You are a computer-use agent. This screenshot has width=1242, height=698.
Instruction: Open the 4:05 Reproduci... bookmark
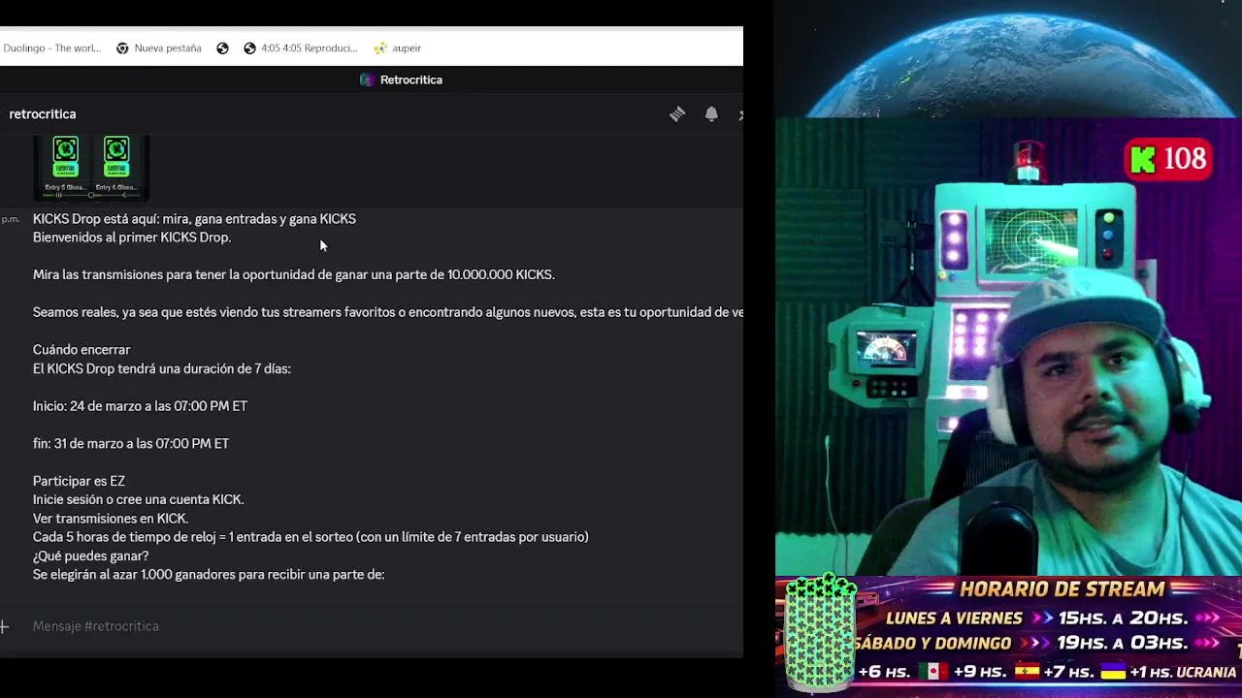(x=301, y=48)
